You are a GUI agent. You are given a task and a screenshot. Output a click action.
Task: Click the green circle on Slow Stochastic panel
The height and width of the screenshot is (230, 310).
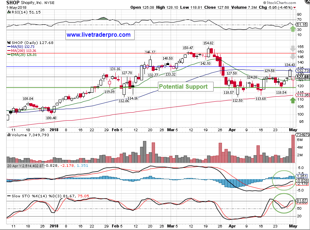coord(283,205)
